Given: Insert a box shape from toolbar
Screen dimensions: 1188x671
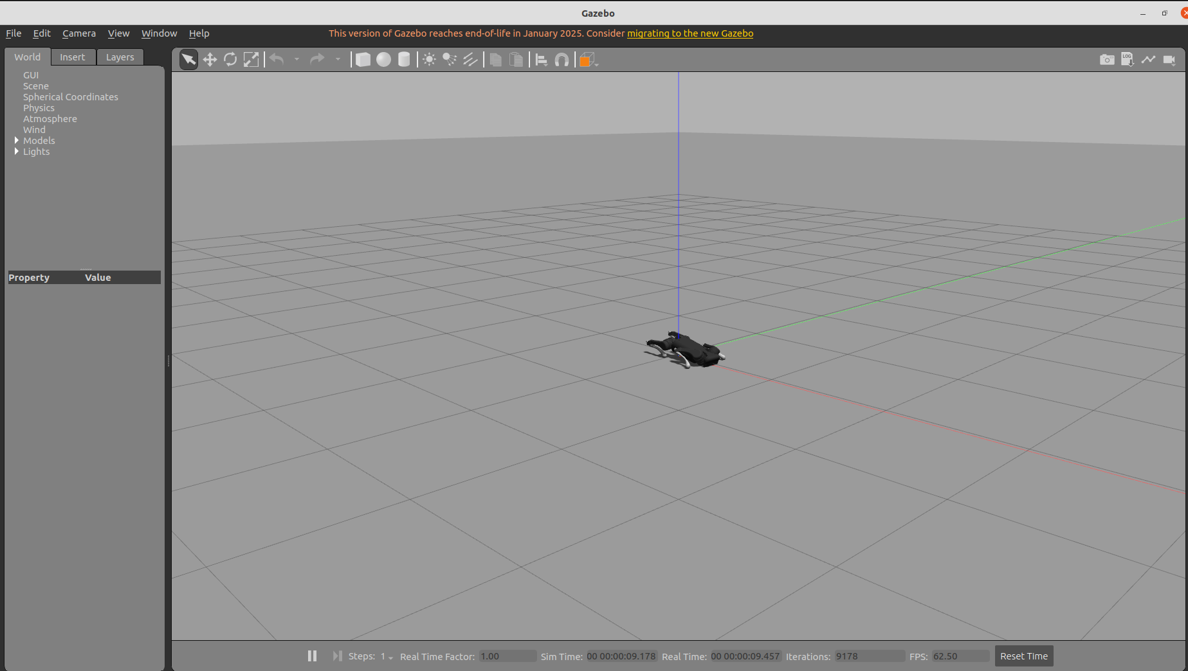Looking at the screenshot, I should point(363,60).
